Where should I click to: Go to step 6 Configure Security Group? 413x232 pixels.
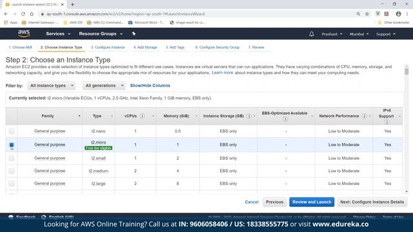pyautogui.click(x=217, y=47)
